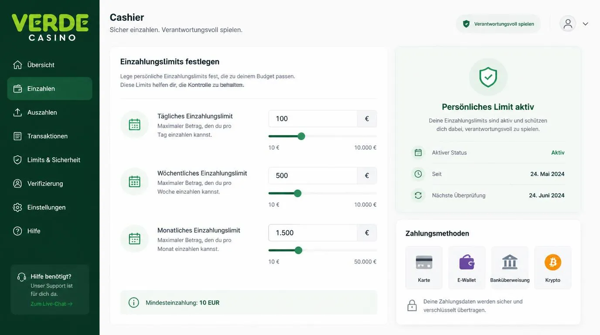Screen dimensions: 600x335
Task: Go to Auszahlen in the sidebar
Action: pyautogui.click(x=50, y=113)
